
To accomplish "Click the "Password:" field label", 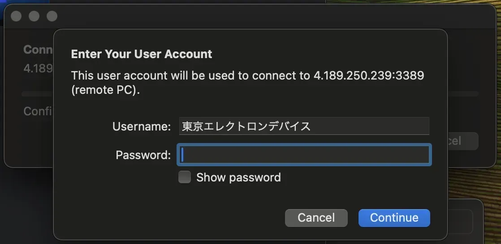I will (x=143, y=155).
